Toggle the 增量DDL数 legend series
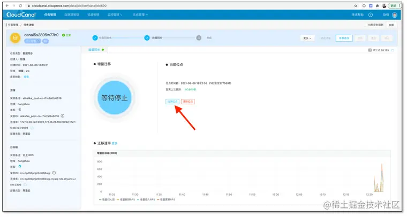Image resolution: width=407 pixels, height=217 pixels. point(107,200)
